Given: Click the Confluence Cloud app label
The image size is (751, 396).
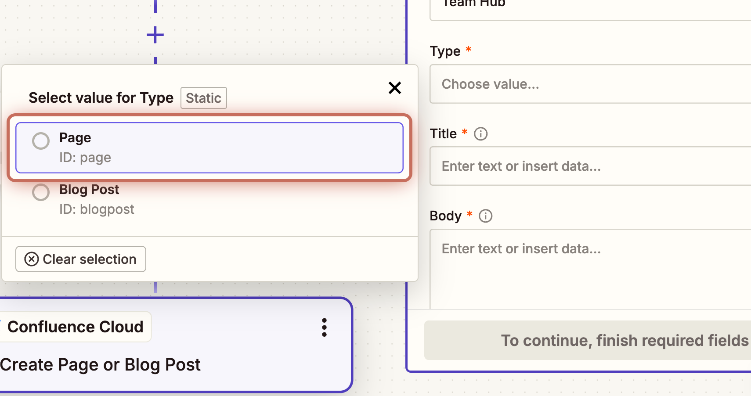Looking at the screenshot, I should [76, 327].
